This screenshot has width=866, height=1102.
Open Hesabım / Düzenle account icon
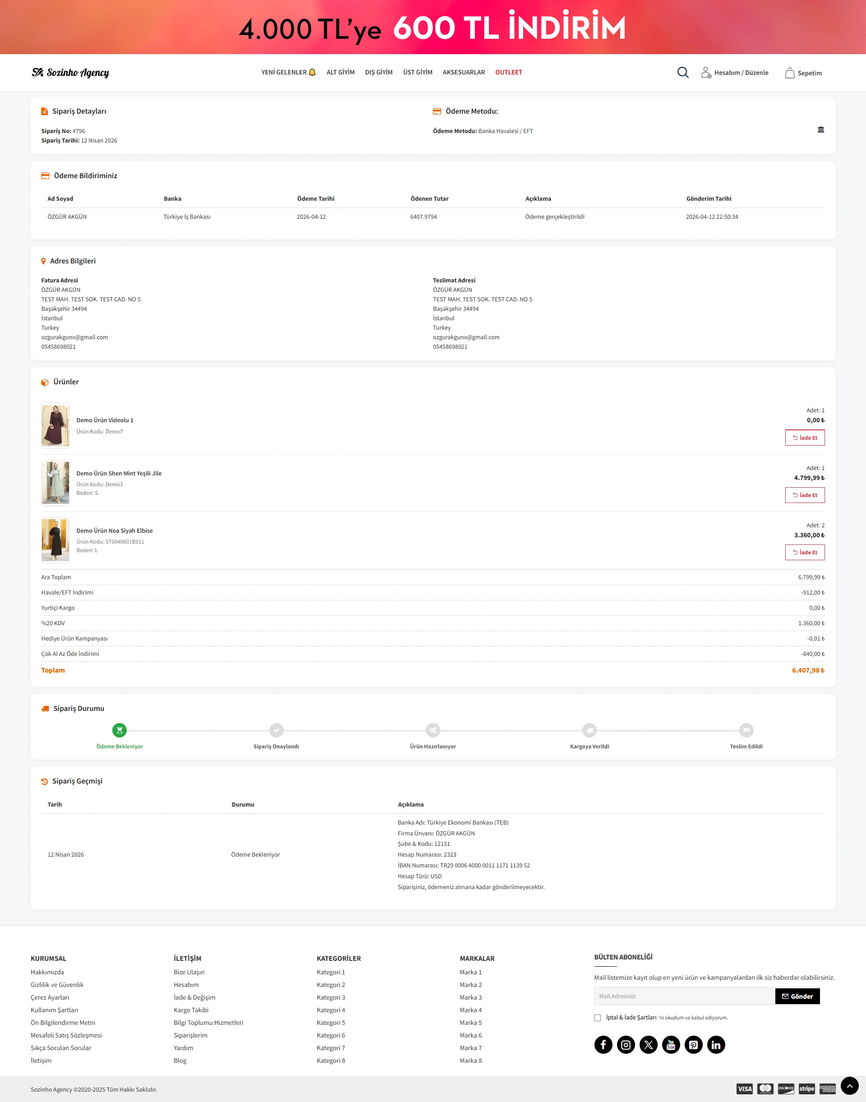706,73
